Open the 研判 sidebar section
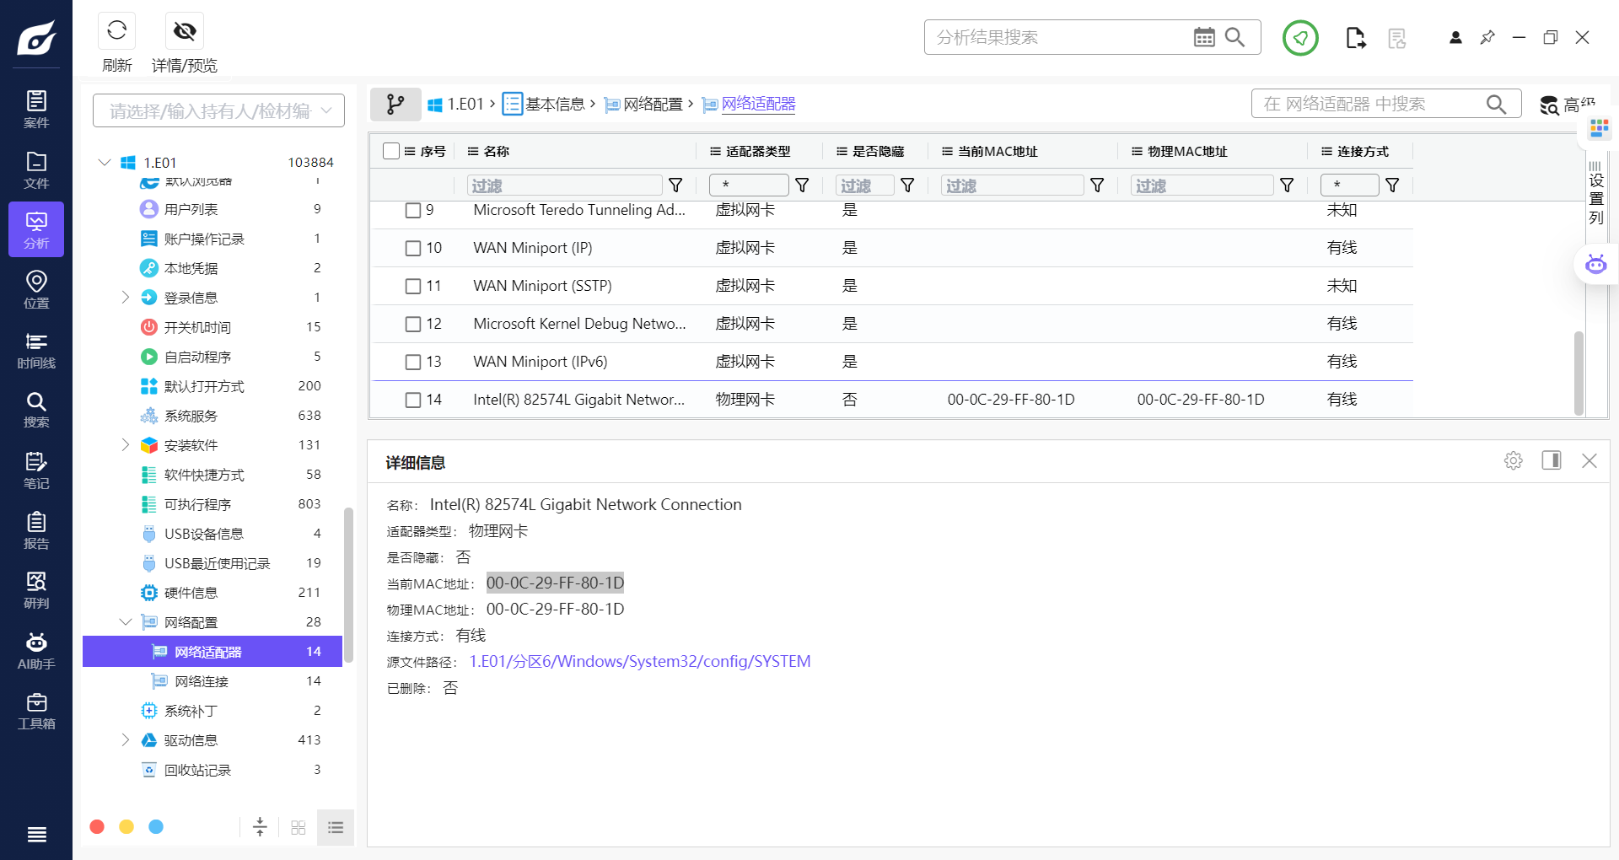This screenshot has height=860, width=1619. [x=36, y=590]
